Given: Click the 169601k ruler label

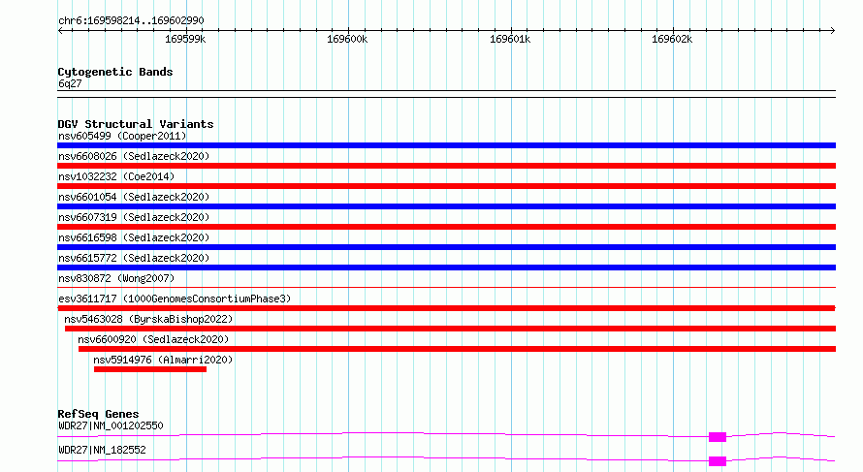Looking at the screenshot, I should pyautogui.click(x=510, y=39).
